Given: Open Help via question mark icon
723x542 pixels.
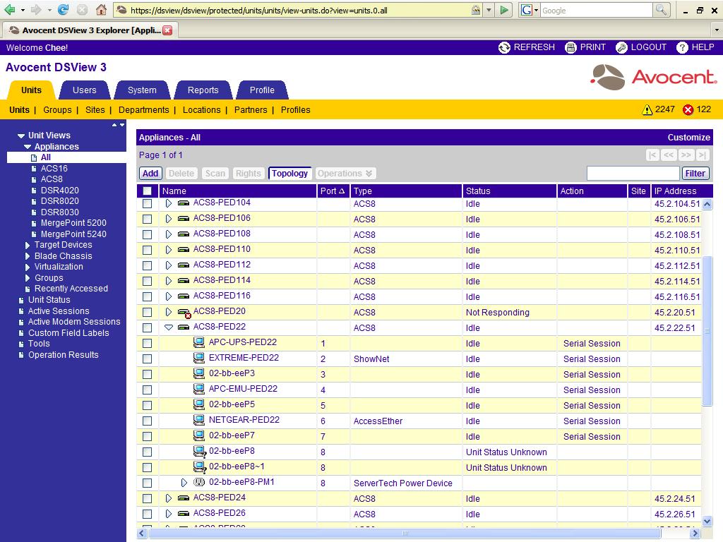Looking at the screenshot, I should [682, 47].
